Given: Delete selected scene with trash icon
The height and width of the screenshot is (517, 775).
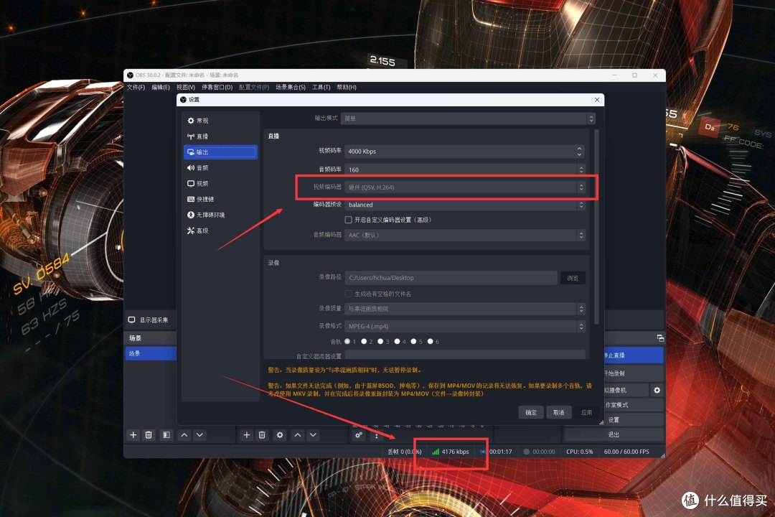Looking at the screenshot, I should (x=149, y=435).
